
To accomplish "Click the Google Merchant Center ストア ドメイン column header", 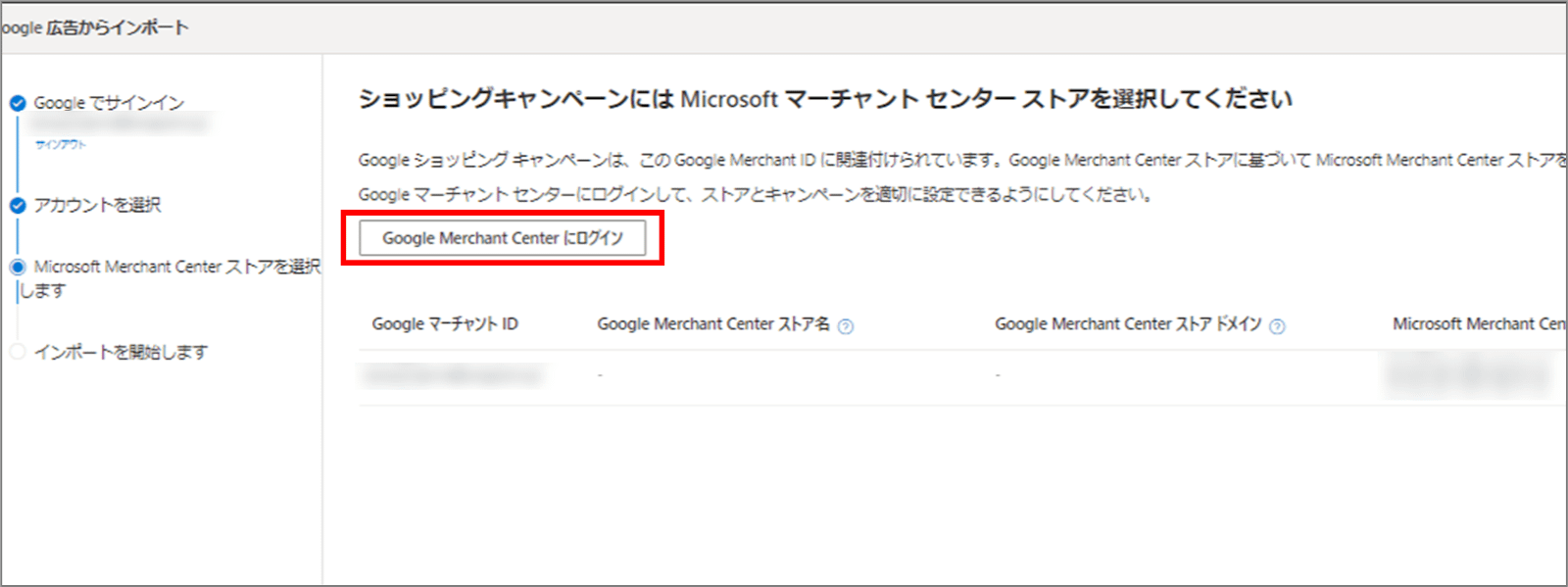I will tap(1127, 324).
